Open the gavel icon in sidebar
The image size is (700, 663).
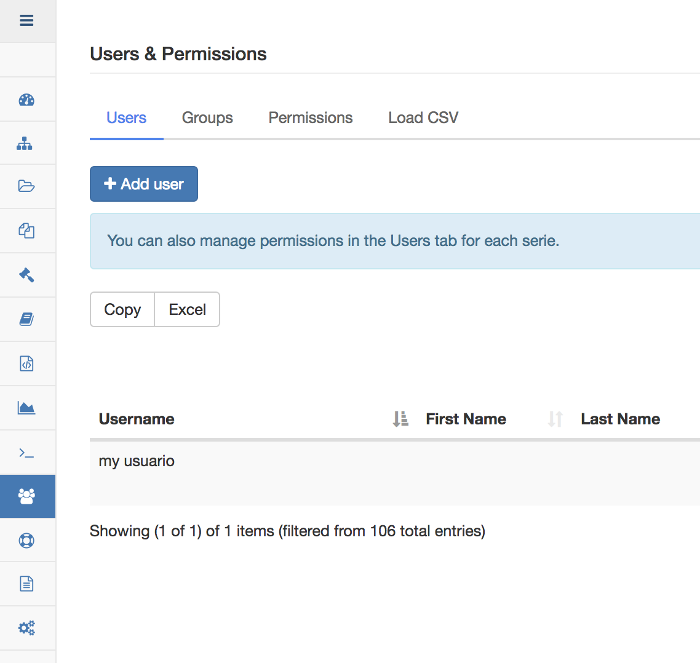tap(26, 274)
